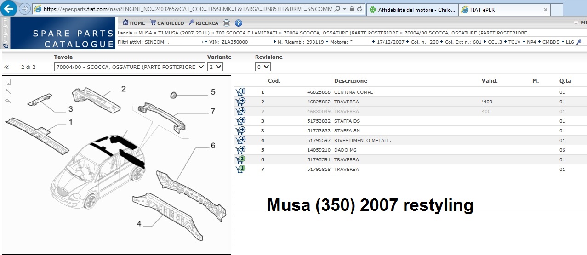Viewport: 587px width, 255px height.
Task: Expand the address bar search dropdown arrow
Action: tap(344, 9)
